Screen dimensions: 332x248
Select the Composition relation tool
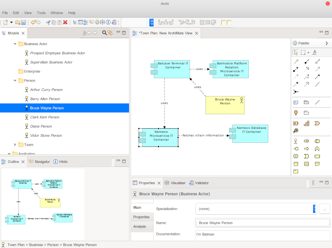coord(307,62)
